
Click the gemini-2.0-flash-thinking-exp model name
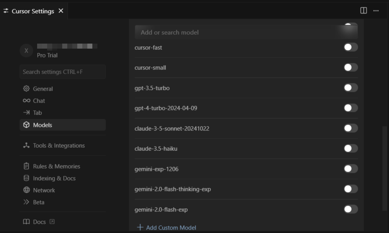click(x=173, y=189)
